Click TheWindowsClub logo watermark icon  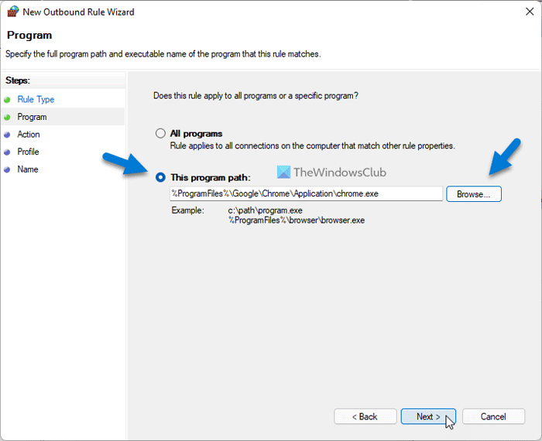tap(283, 173)
